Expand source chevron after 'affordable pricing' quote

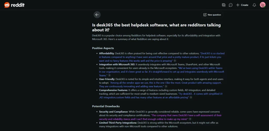tap(191, 97)
